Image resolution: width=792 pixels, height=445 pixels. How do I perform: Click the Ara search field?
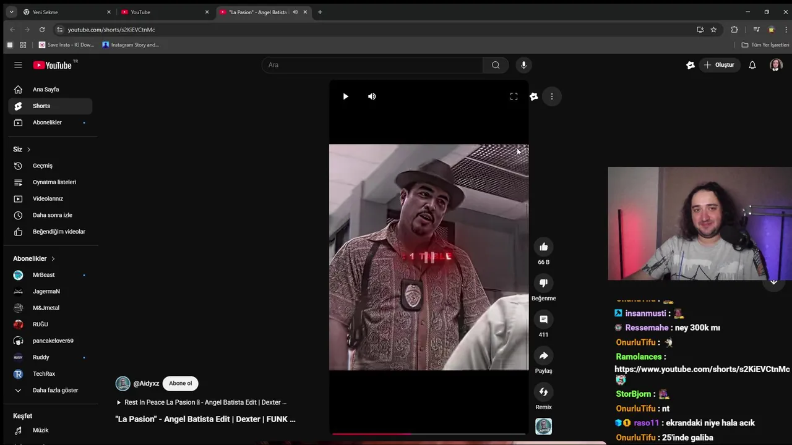pos(372,65)
